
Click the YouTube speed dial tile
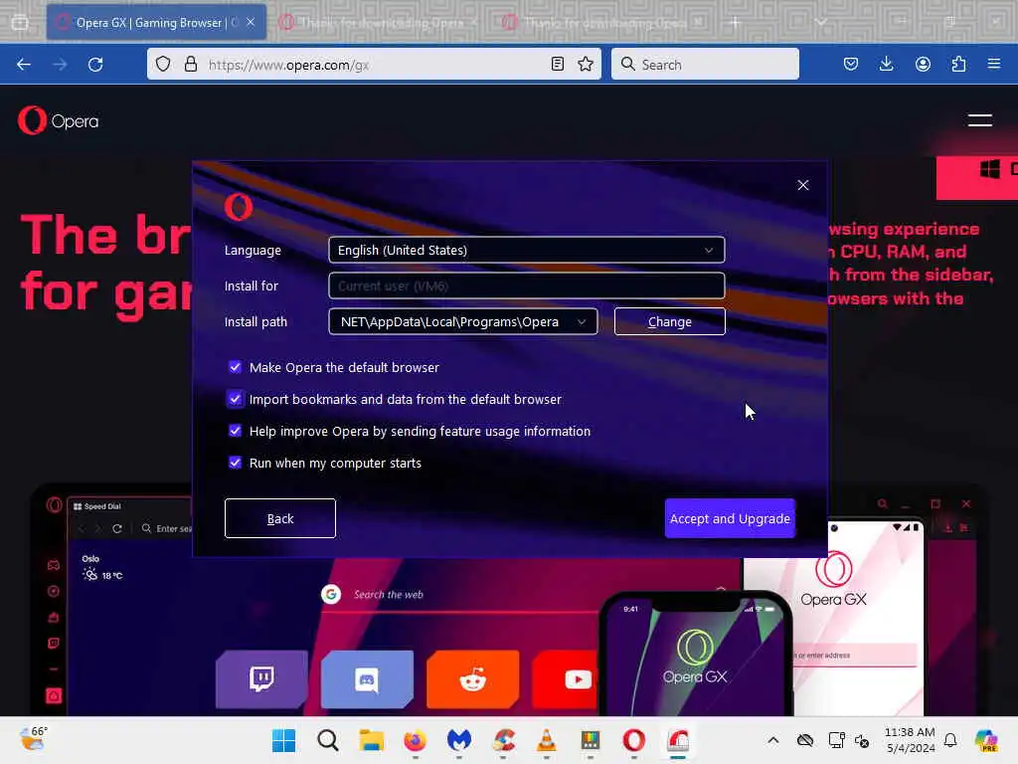[566, 678]
